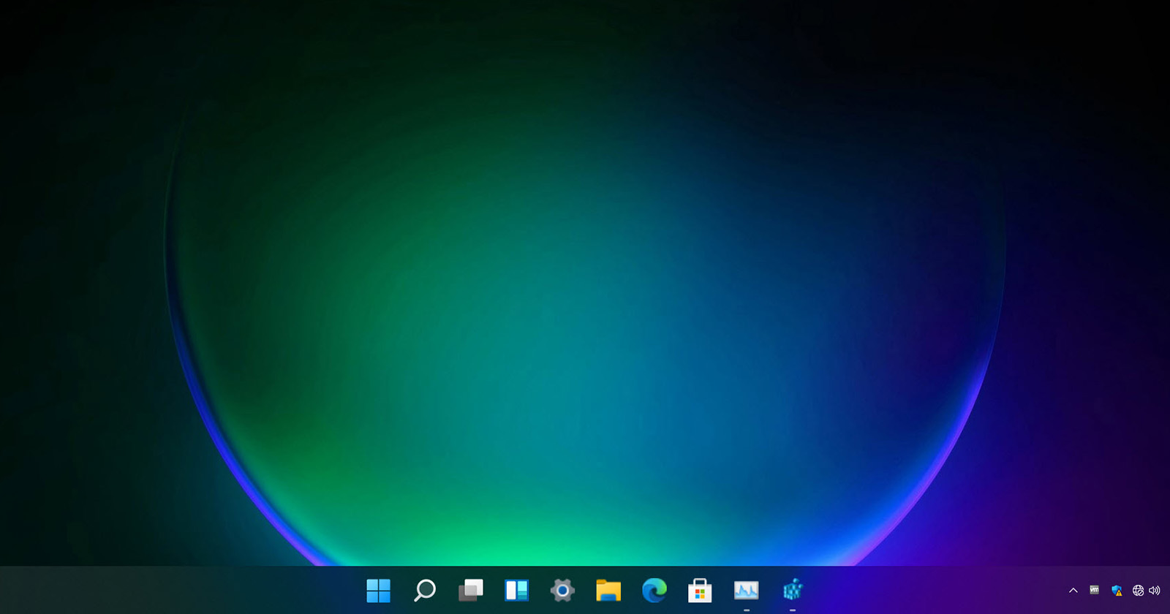Open the Windows Start menu

coord(378,590)
